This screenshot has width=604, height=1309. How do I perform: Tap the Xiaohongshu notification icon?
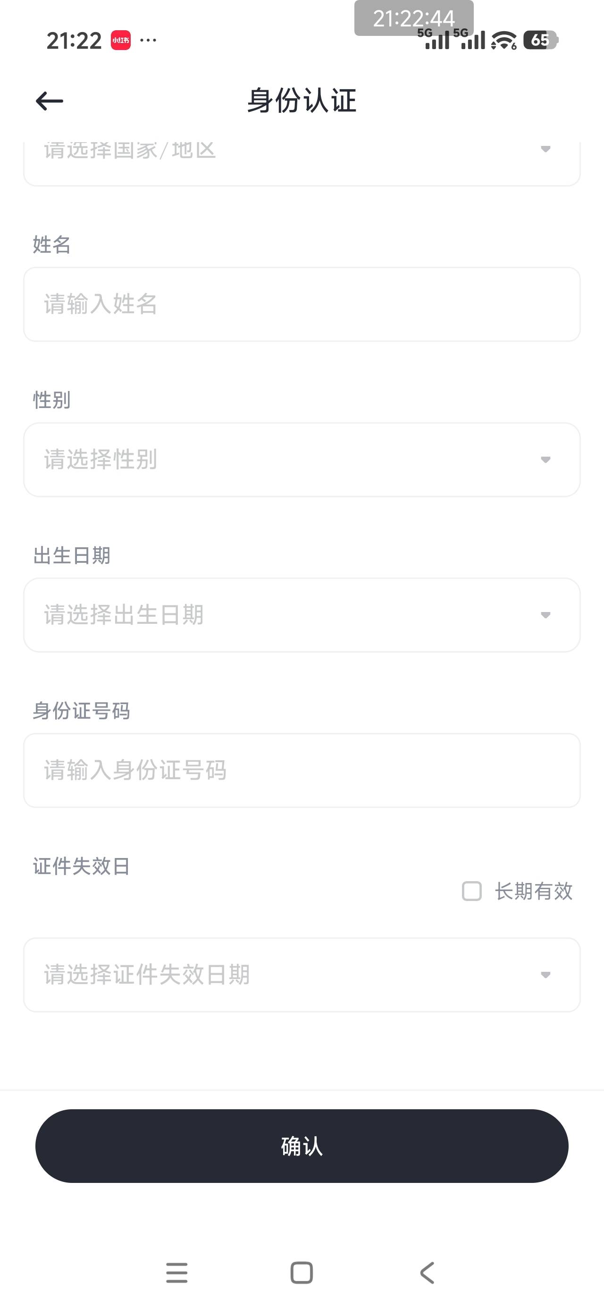click(x=120, y=40)
